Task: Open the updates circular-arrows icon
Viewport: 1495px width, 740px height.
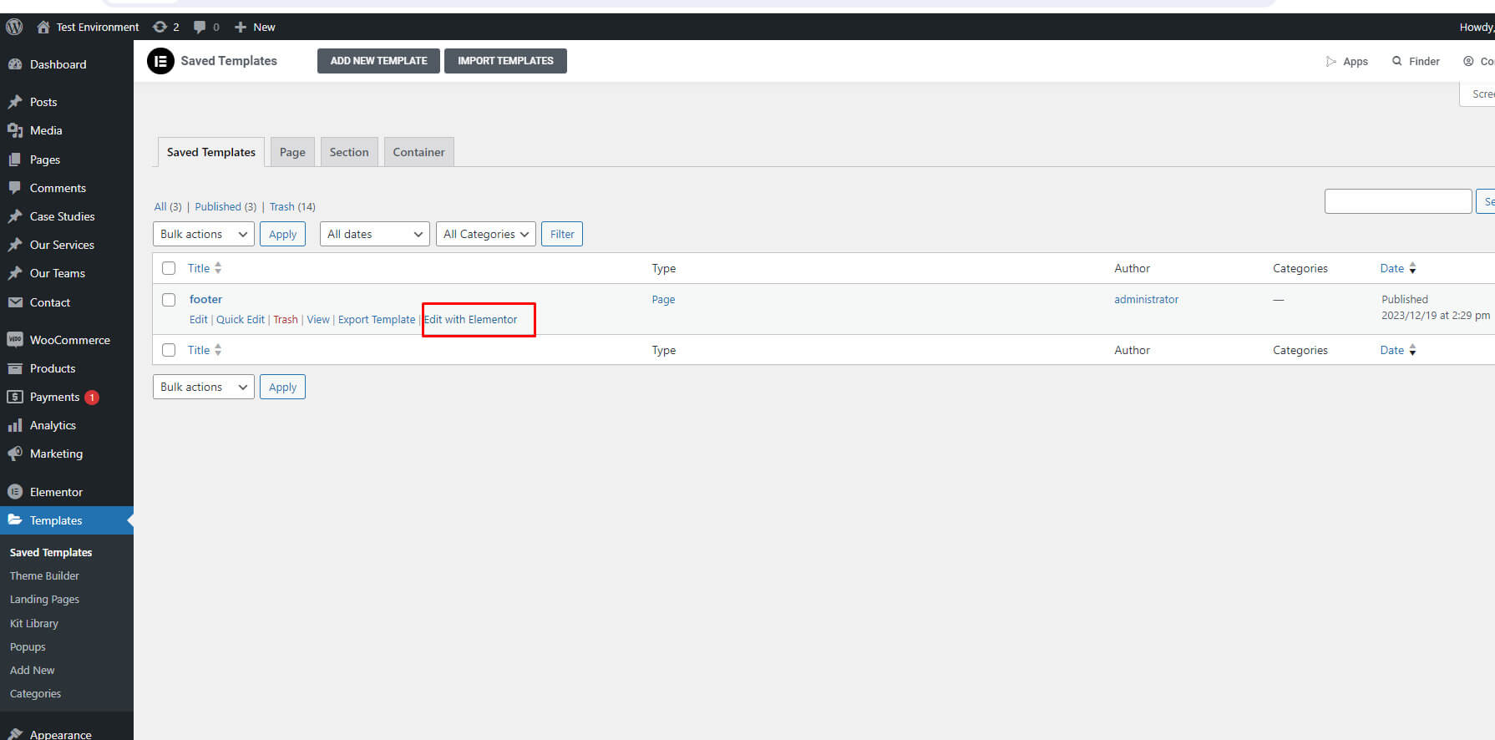Action: click(x=160, y=27)
